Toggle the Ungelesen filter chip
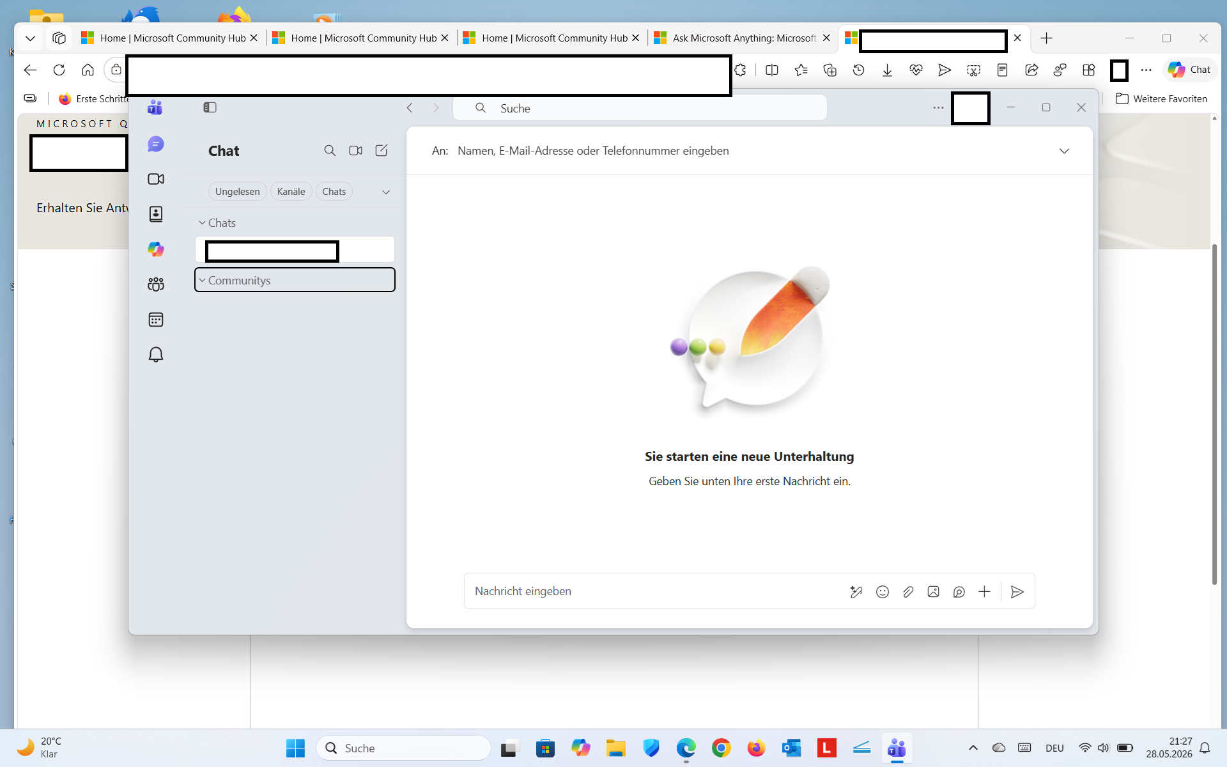 238,192
